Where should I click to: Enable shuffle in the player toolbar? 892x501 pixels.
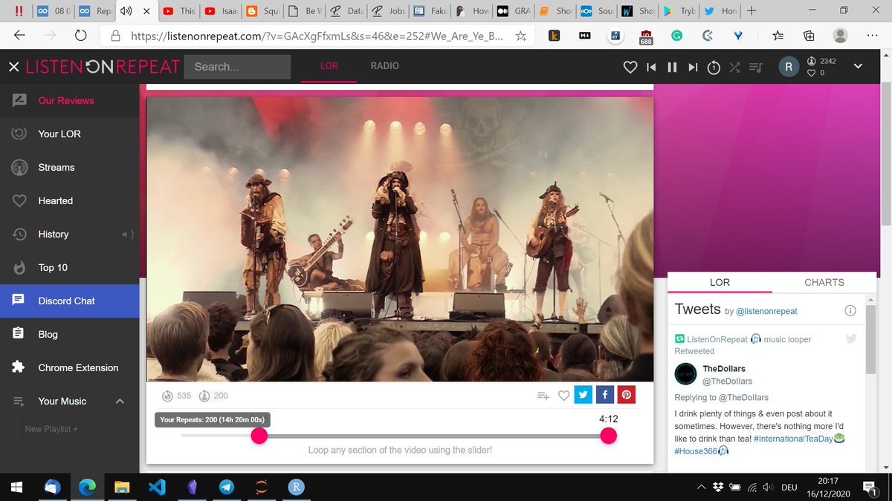(734, 66)
